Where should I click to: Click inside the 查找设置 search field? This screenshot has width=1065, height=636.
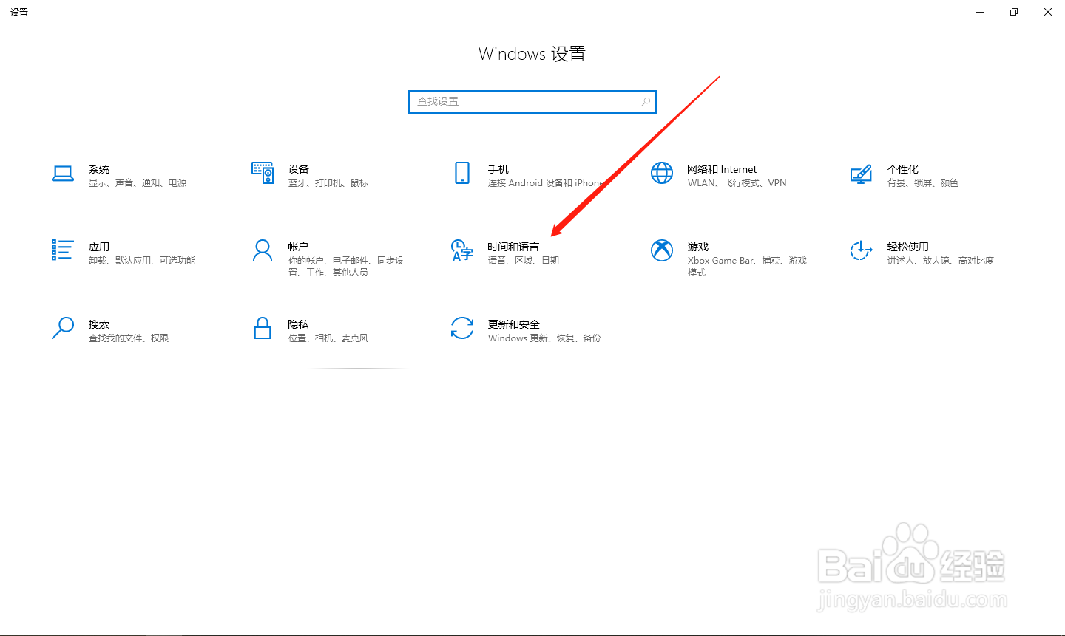coord(532,102)
